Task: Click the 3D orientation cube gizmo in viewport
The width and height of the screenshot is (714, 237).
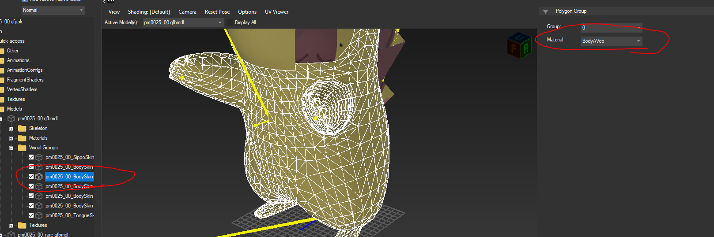Action: (x=520, y=44)
